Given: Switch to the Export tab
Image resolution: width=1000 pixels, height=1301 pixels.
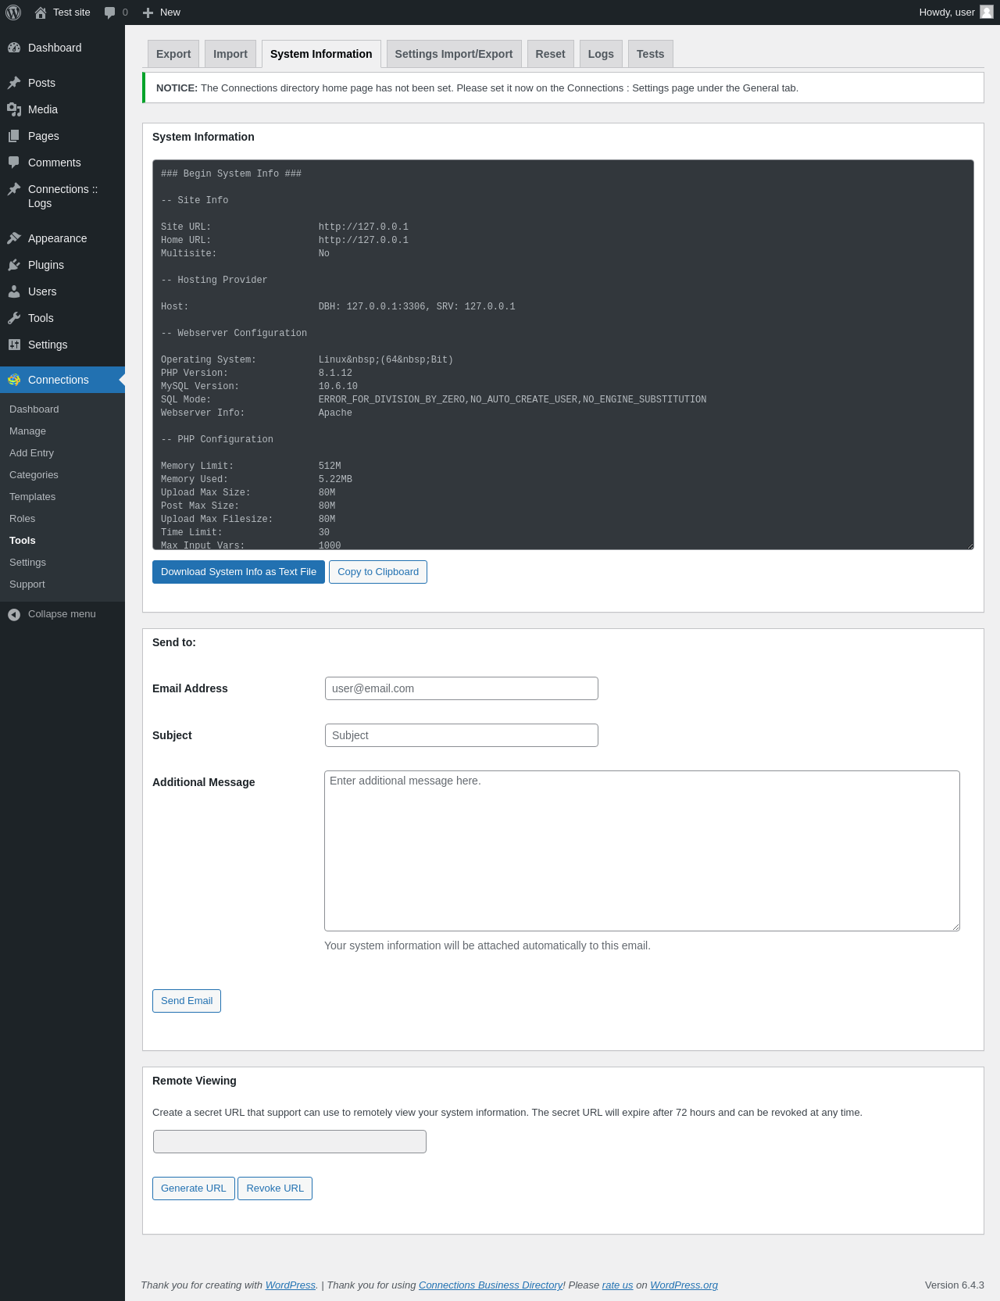Looking at the screenshot, I should pyautogui.click(x=173, y=54).
